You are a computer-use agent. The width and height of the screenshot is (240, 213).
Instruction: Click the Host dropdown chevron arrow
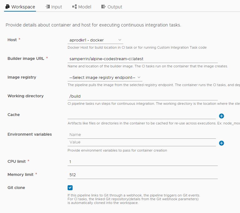120,40
